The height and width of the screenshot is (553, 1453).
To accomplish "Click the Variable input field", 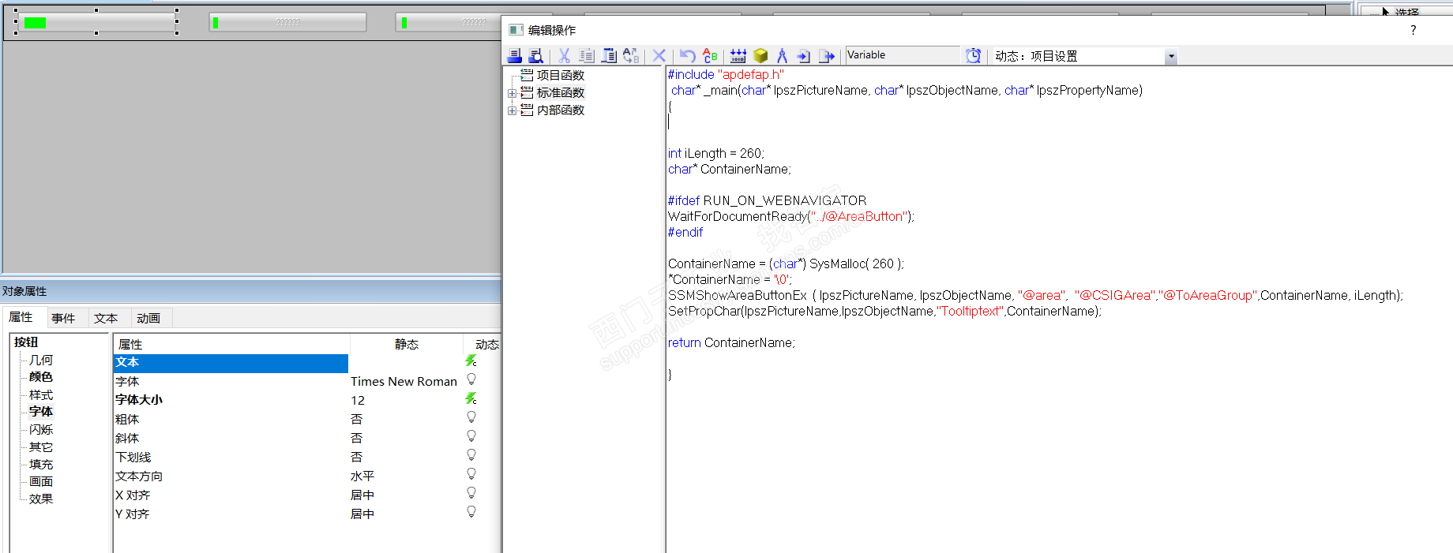I will 903,55.
